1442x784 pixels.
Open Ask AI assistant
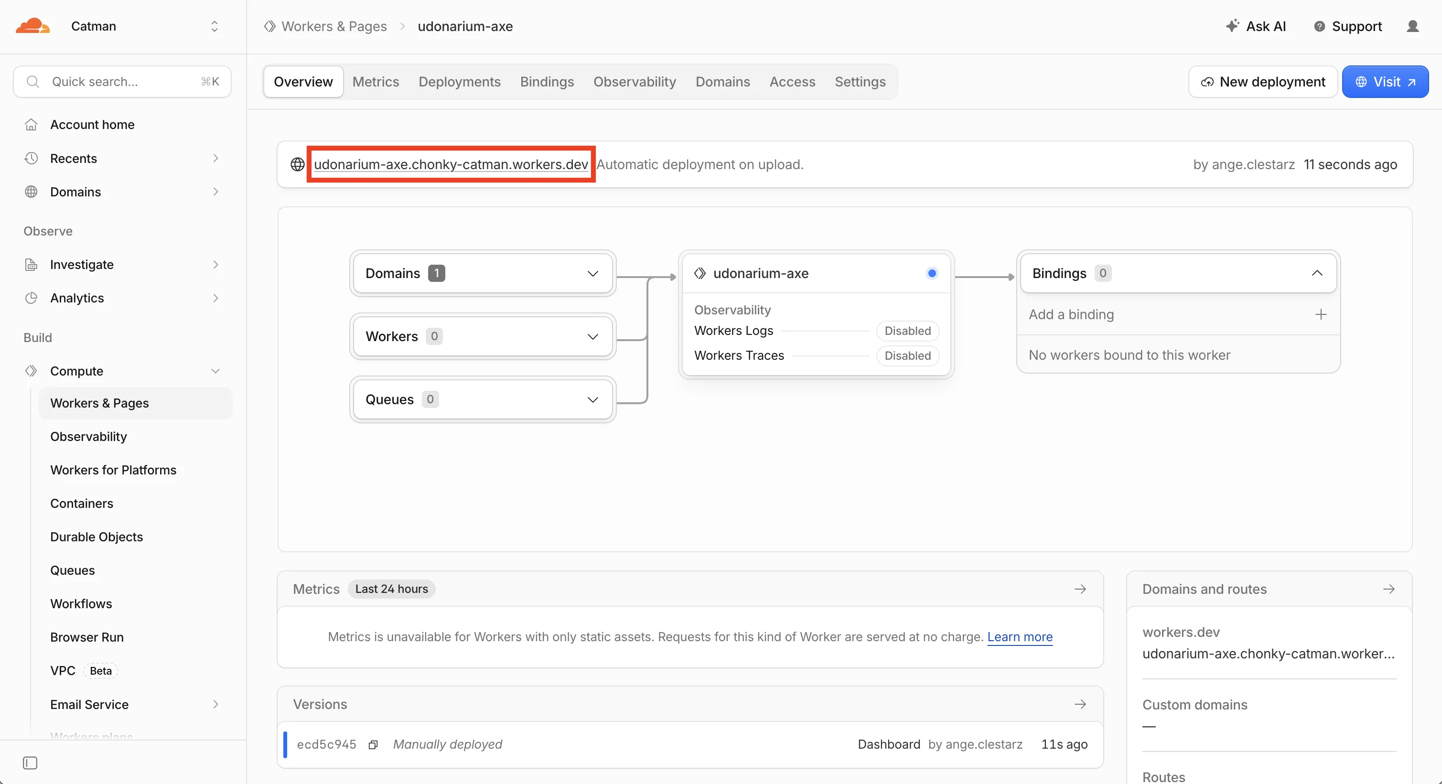(x=1256, y=26)
